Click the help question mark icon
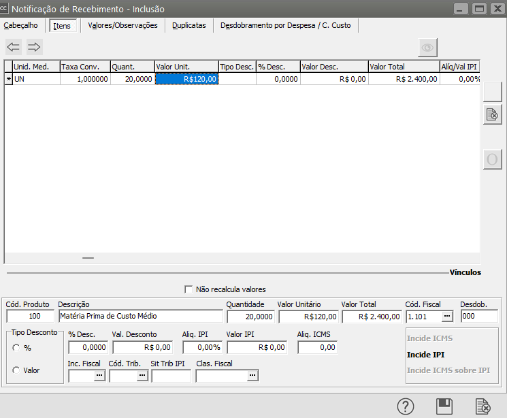Image resolution: width=507 pixels, height=418 pixels. click(x=406, y=406)
